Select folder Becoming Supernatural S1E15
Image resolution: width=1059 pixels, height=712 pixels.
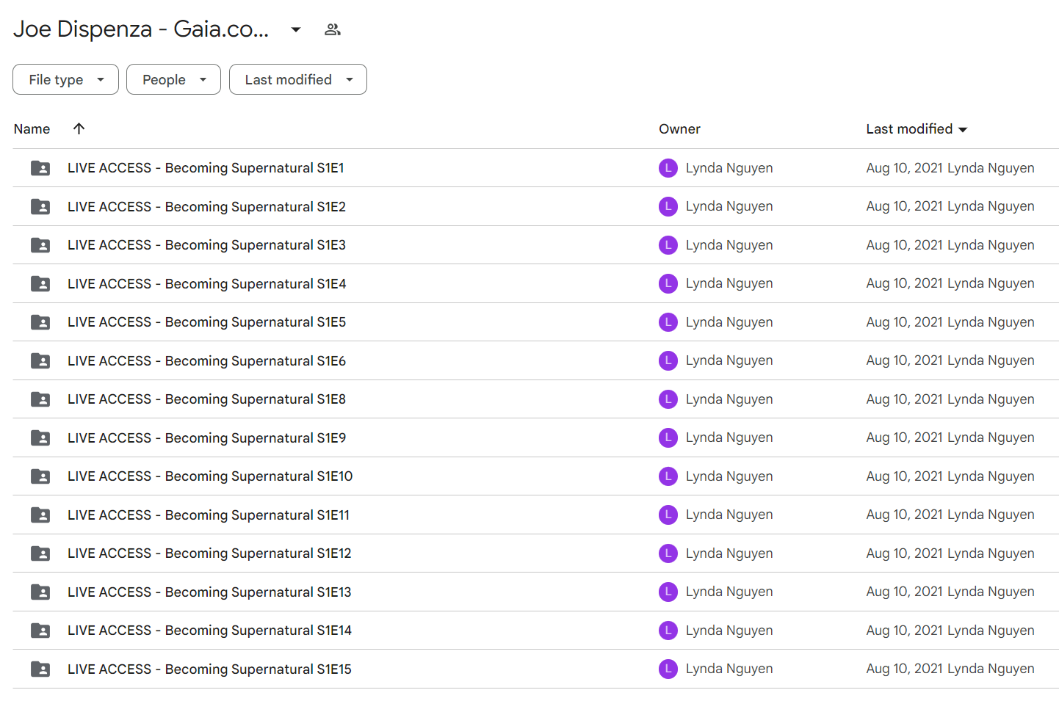pyautogui.click(x=209, y=669)
